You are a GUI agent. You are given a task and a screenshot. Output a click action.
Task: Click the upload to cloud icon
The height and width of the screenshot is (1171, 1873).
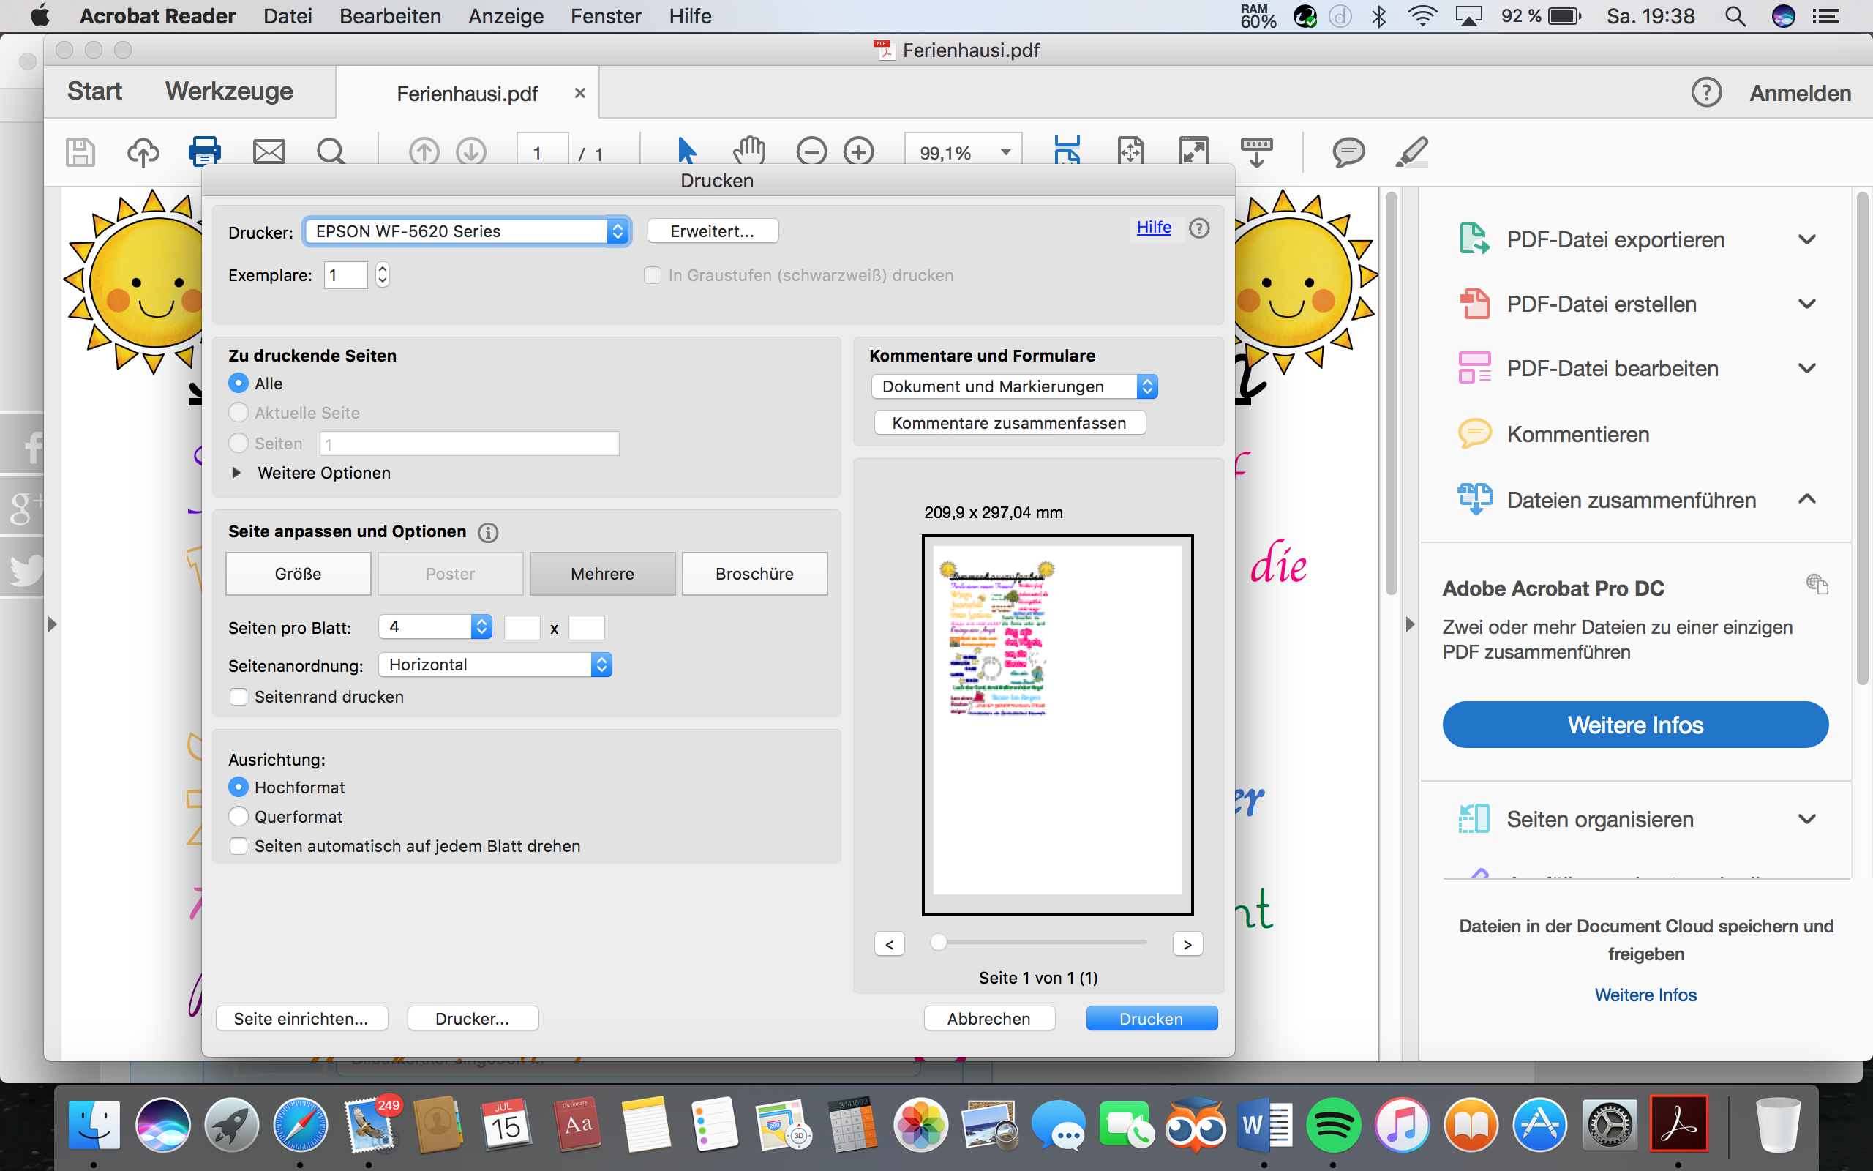pos(143,151)
